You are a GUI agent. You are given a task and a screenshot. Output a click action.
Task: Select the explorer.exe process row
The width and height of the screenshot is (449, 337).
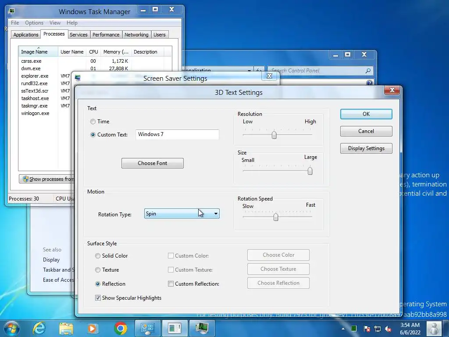coord(45,76)
